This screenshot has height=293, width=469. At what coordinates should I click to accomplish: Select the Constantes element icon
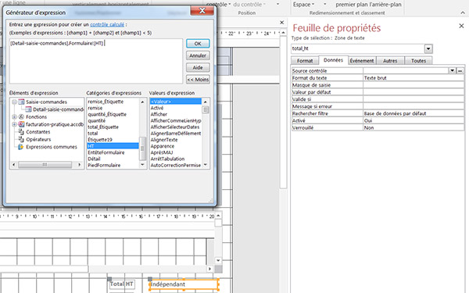[21, 131]
